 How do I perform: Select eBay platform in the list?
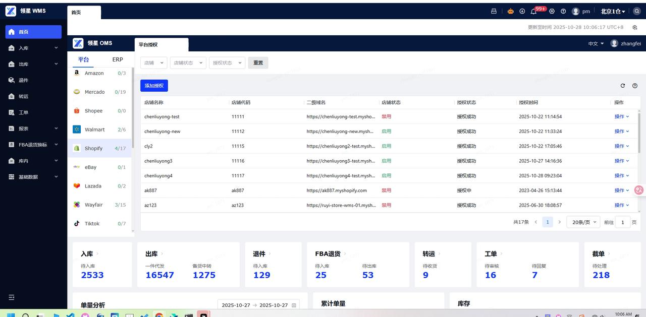click(99, 167)
